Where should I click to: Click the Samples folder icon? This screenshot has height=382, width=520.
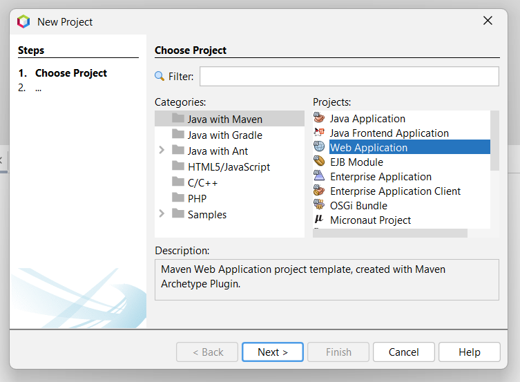[x=178, y=213]
